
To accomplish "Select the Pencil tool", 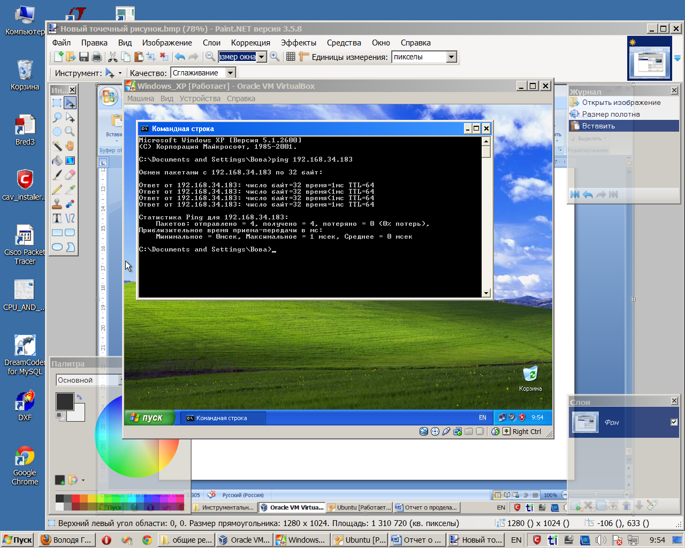I will click(57, 189).
